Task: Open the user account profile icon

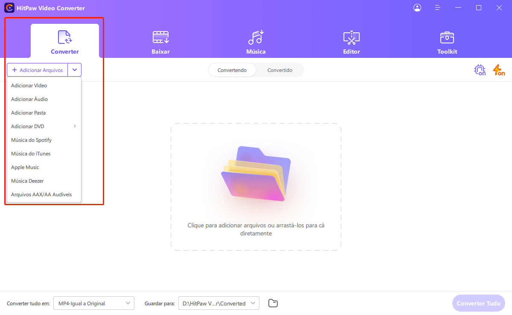Action: pyautogui.click(x=417, y=8)
